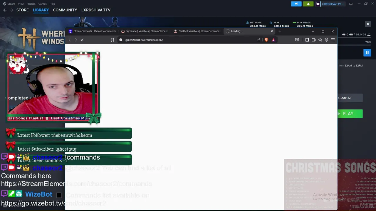This screenshot has height=211, width=376.
Task: Open Steam's View menu
Action: pos(21,4)
